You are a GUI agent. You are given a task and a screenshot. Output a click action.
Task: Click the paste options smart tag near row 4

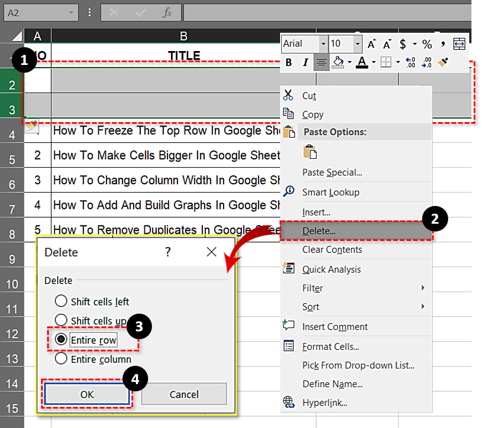coord(31,126)
